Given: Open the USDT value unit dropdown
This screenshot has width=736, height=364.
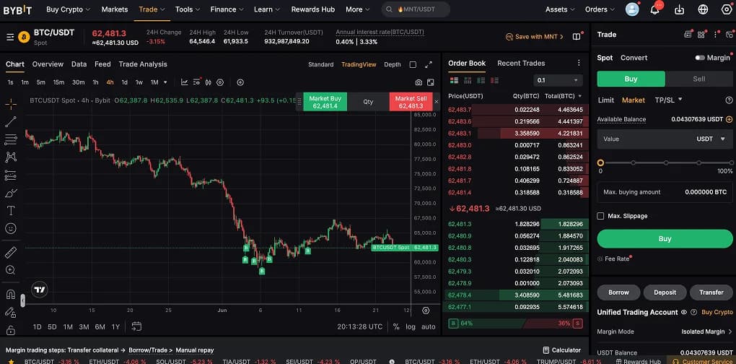Looking at the screenshot, I should click(x=711, y=139).
